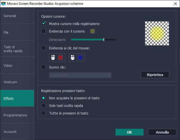
Task: Expand the Predefinito click sound dropdown
Action: point(80,75)
